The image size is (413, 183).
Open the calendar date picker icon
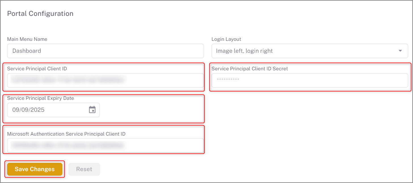92,110
